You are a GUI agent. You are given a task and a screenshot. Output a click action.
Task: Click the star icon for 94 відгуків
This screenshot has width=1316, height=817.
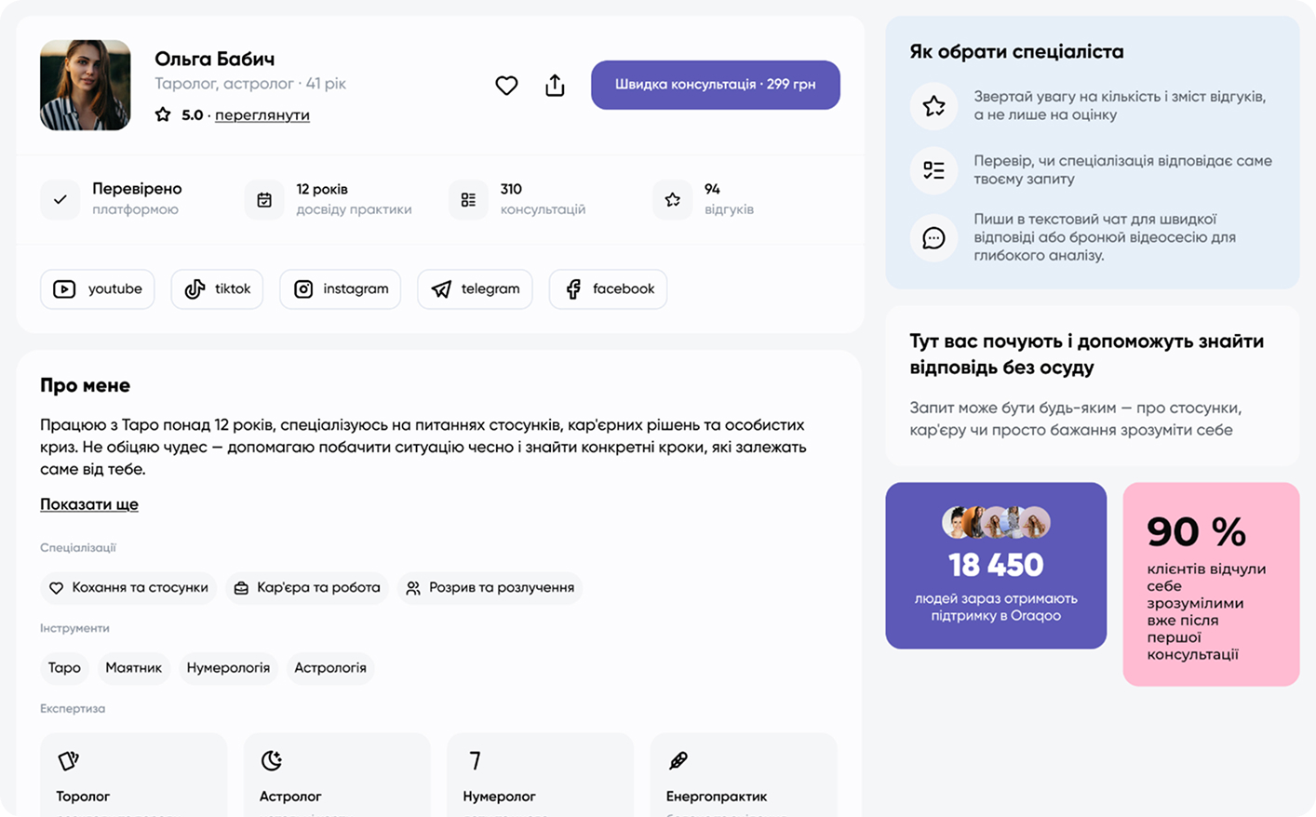point(672,199)
